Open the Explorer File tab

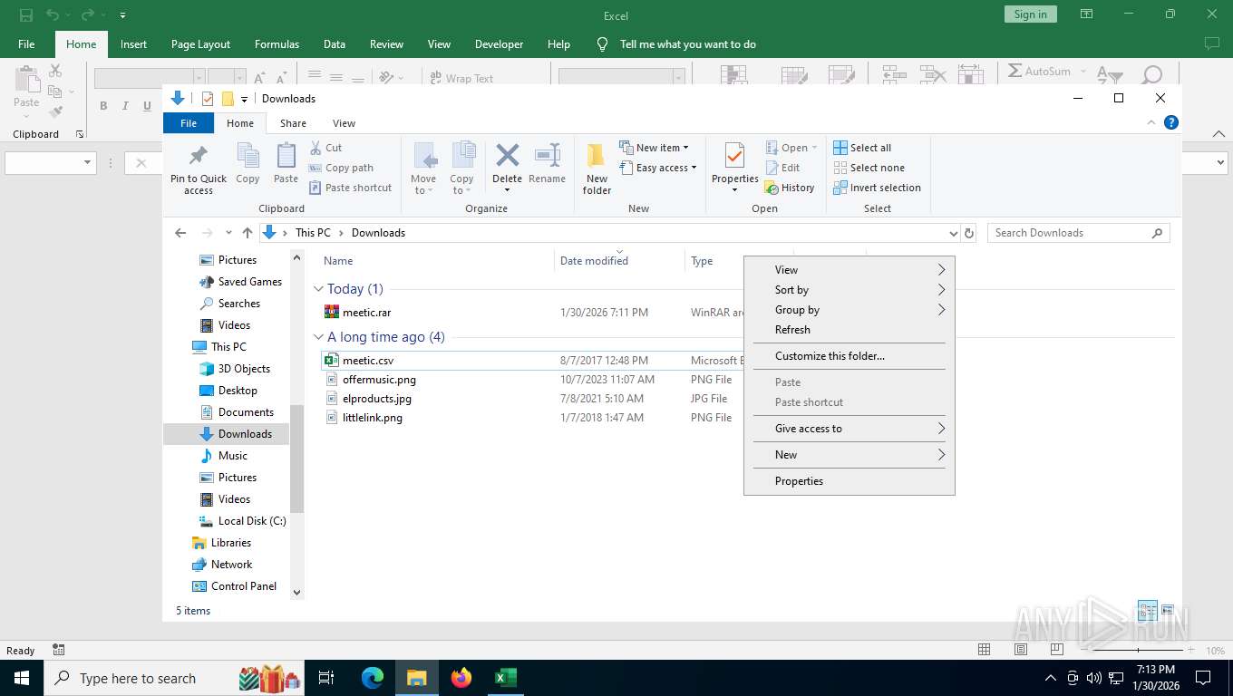[189, 123]
